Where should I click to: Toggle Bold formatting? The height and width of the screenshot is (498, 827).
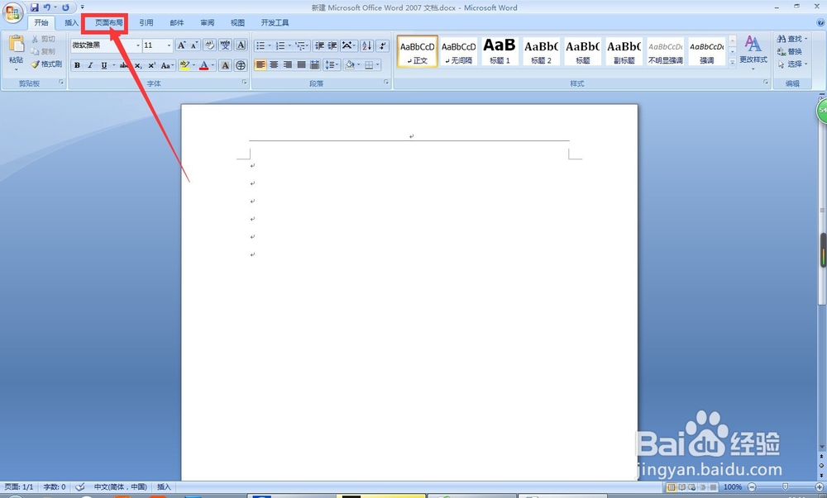[x=77, y=65]
